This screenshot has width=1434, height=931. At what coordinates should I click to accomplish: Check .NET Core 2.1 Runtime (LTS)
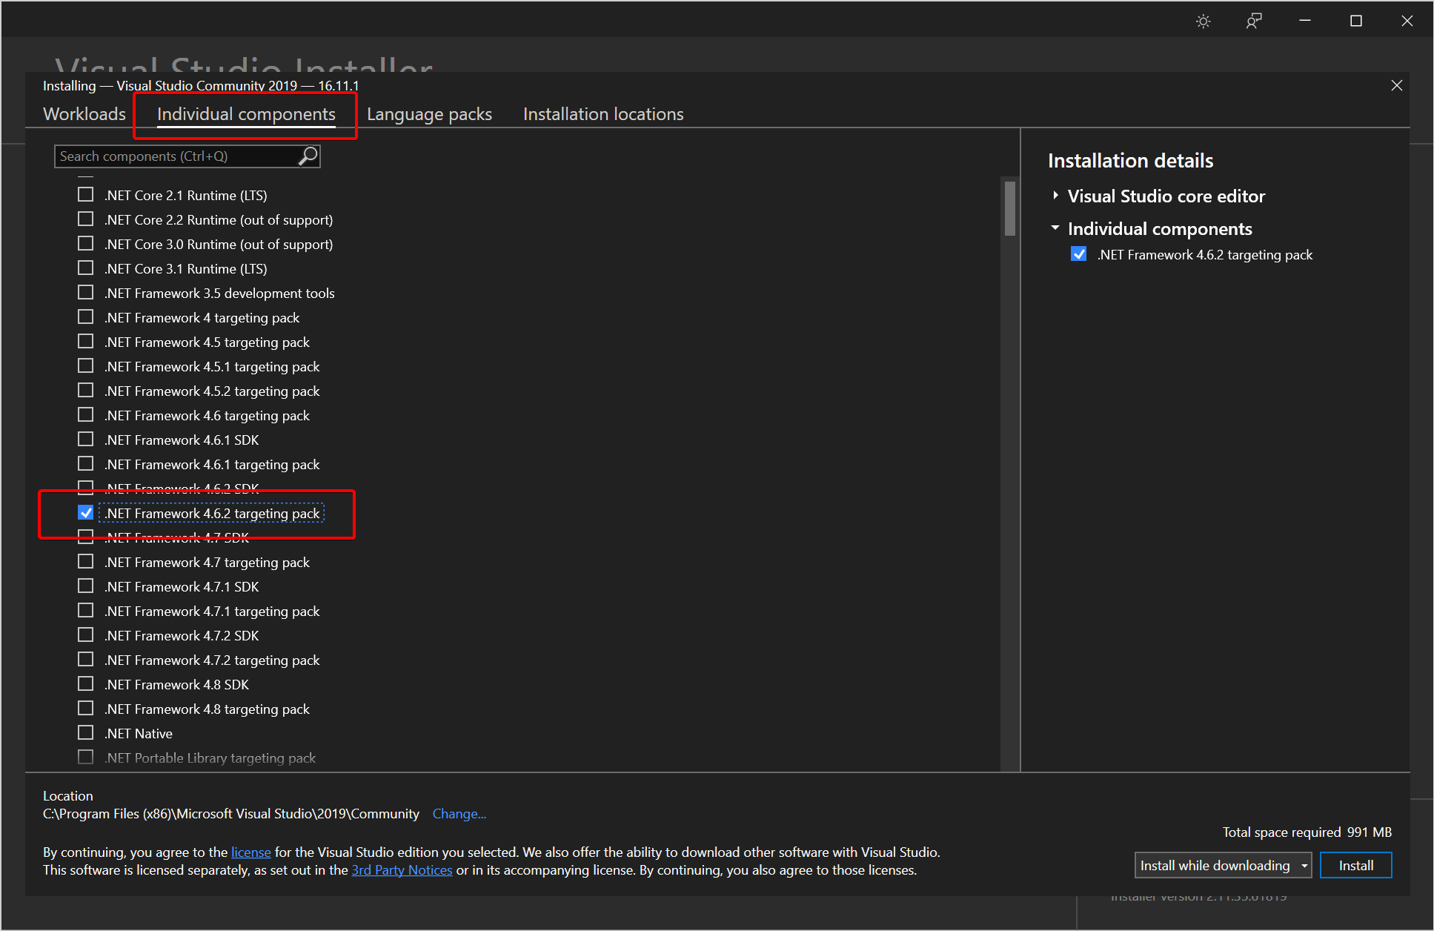pyautogui.click(x=86, y=195)
